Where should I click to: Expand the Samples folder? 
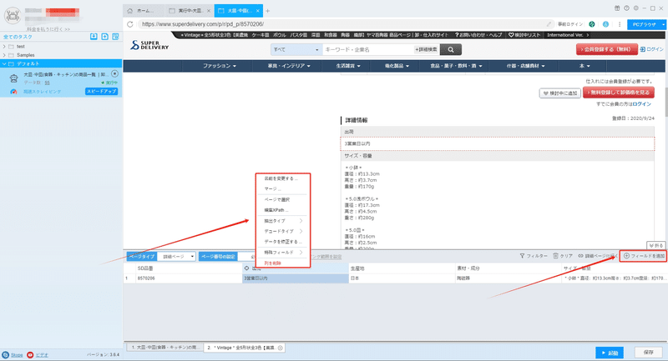coord(4,55)
